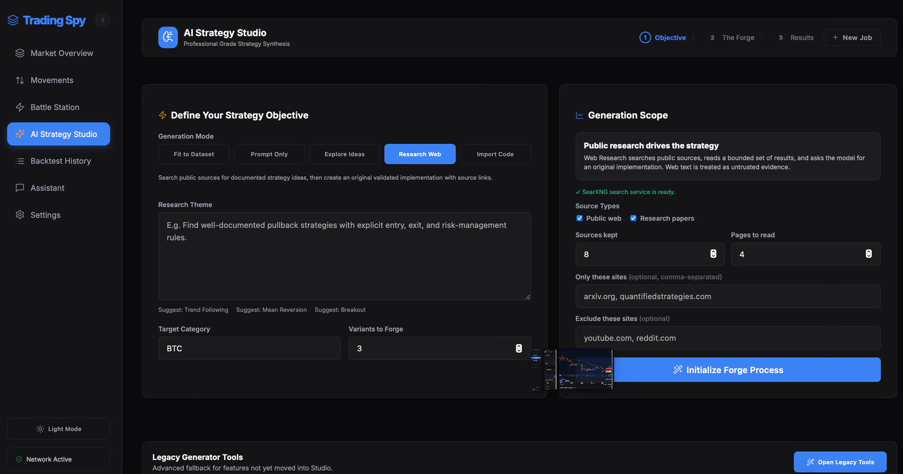The width and height of the screenshot is (903, 474).
Task: Click the Variants to Forge stepper arrows
Action: [519, 348]
